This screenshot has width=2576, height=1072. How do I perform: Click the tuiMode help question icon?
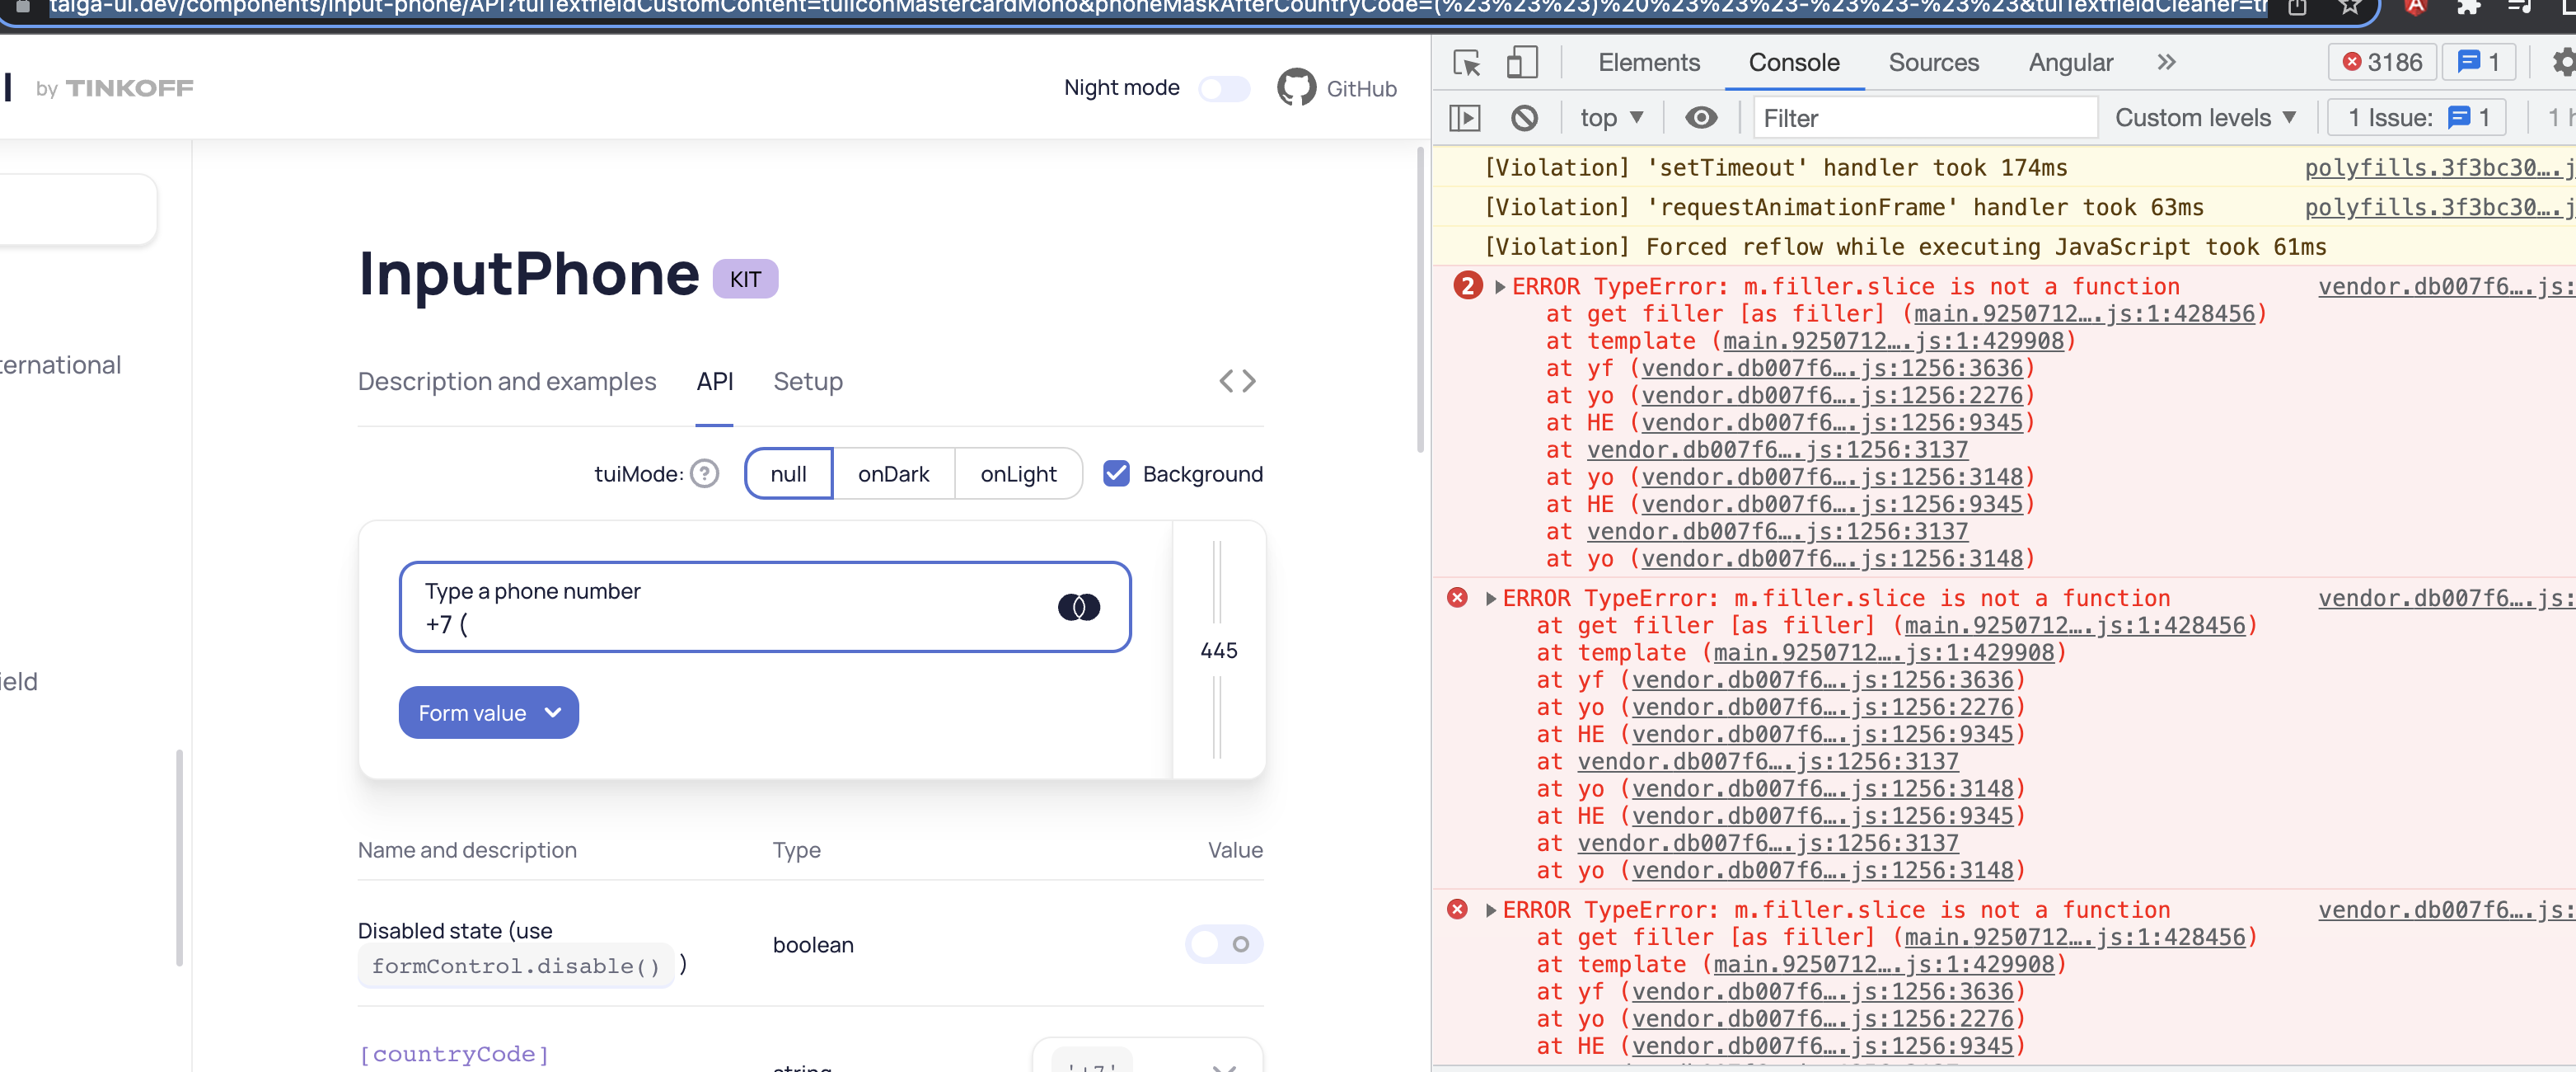tap(705, 473)
